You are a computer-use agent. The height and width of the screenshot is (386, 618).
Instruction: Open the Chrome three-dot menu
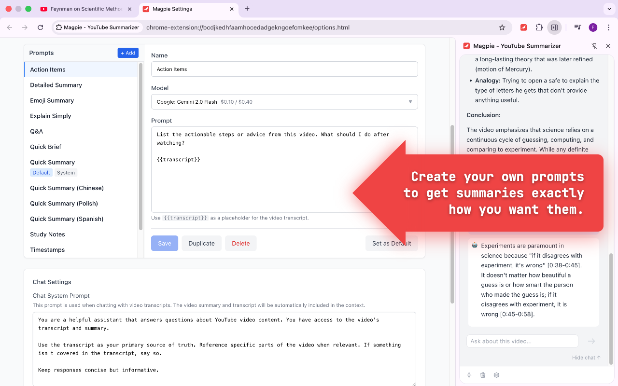pyautogui.click(x=608, y=28)
